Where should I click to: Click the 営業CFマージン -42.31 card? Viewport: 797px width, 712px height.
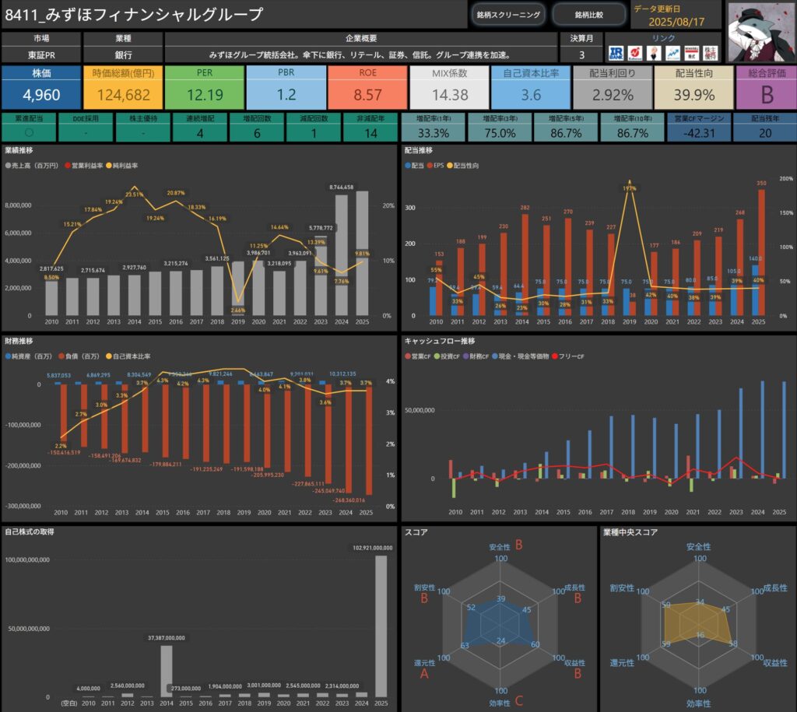click(699, 127)
